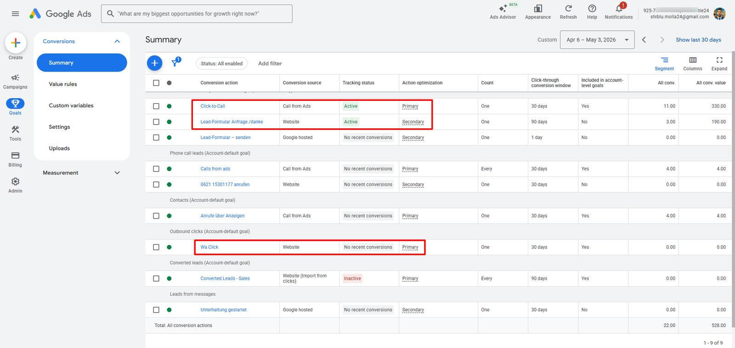Check the Lead-Formular – senden row checkbox

point(156,138)
